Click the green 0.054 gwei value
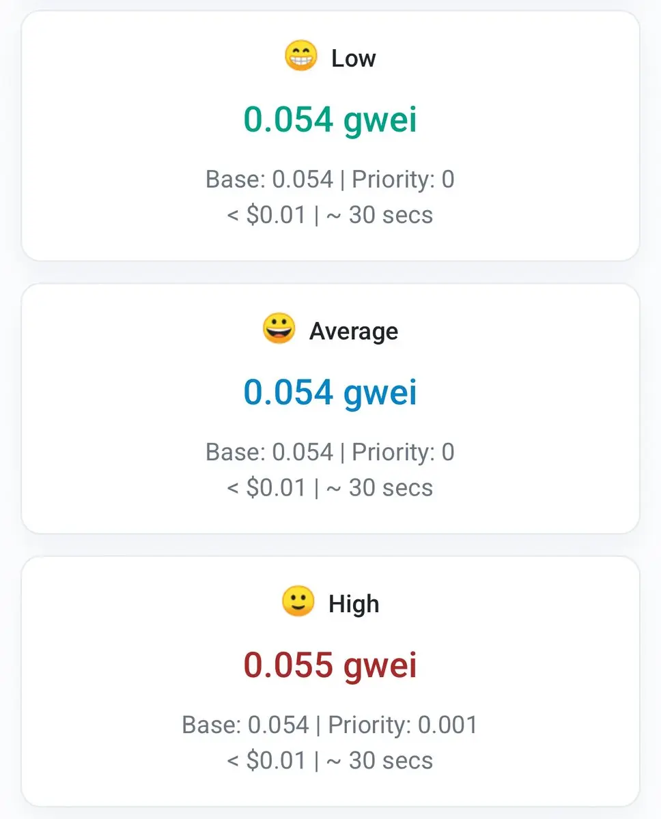The height and width of the screenshot is (819, 661). (x=330, y=120)
